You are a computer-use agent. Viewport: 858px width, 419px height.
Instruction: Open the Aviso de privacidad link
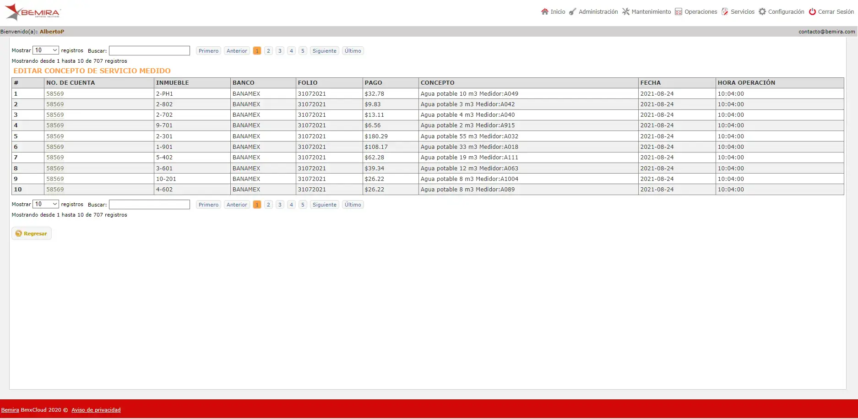click(x=96, y=410)
